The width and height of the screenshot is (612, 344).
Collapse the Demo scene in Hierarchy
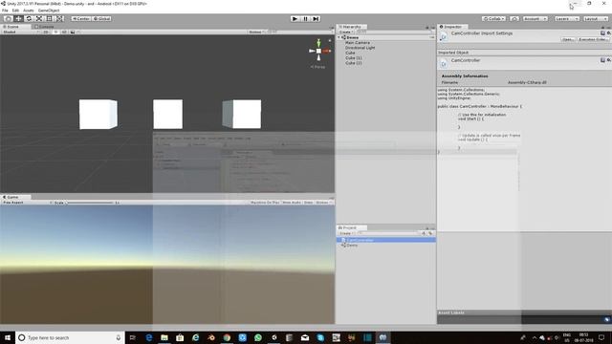339,37
